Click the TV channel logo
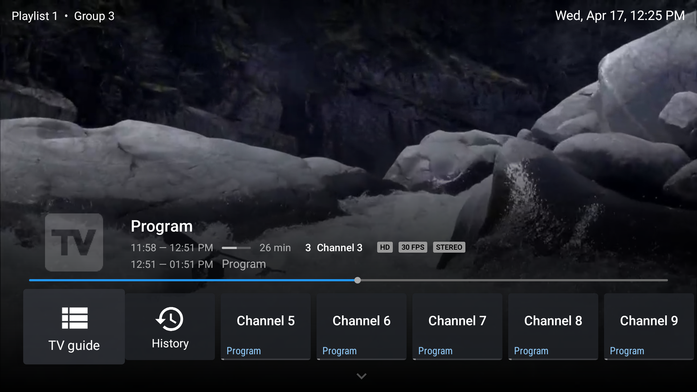The image size is (697, 392). click(74, 242)
